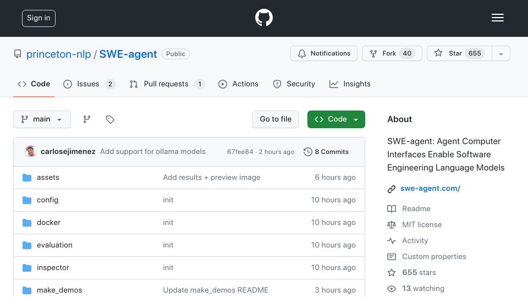Open the init commit for docker
Screen dimensions: 528x297
[x=168, y=223]
